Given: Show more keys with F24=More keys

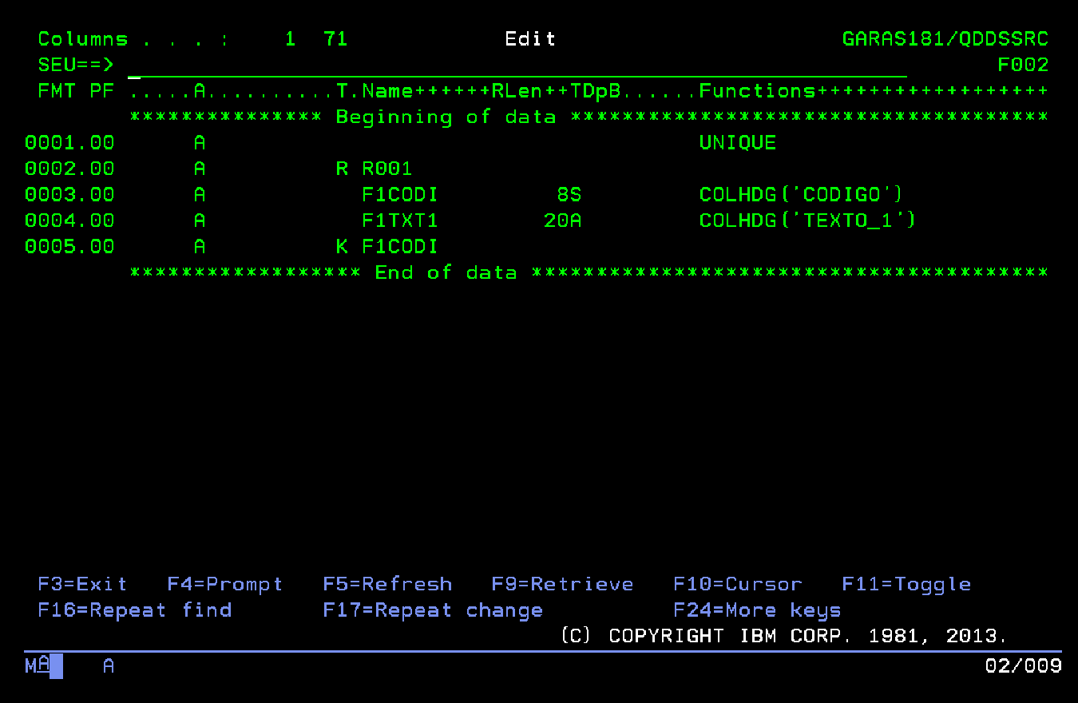Looking at the screenshot, I should tap(757, 611).
